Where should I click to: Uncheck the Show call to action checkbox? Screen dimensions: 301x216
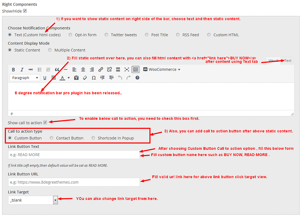[45, 123]
